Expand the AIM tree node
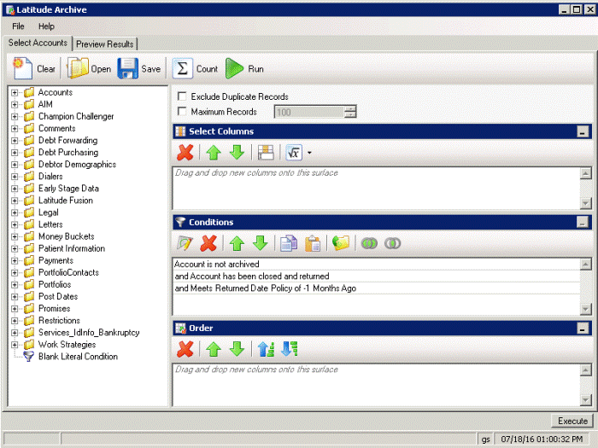The width and height of the screenshot is (598, 448). point(15,104)
